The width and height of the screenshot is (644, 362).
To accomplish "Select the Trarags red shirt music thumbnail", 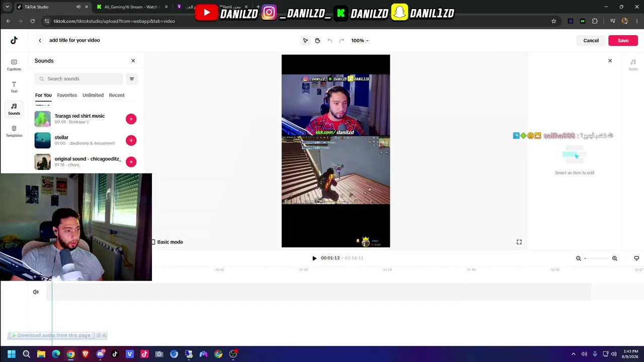I will (x=43, y=119).
